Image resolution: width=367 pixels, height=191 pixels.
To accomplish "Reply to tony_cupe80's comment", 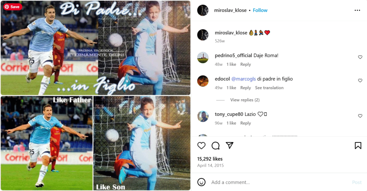I will coord(246,123).
